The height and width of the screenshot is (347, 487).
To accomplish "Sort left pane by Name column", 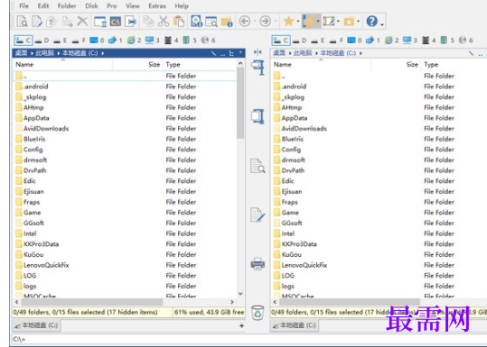I will pos(63,65).
